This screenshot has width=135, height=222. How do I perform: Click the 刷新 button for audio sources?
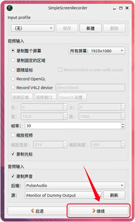point(114,195)
